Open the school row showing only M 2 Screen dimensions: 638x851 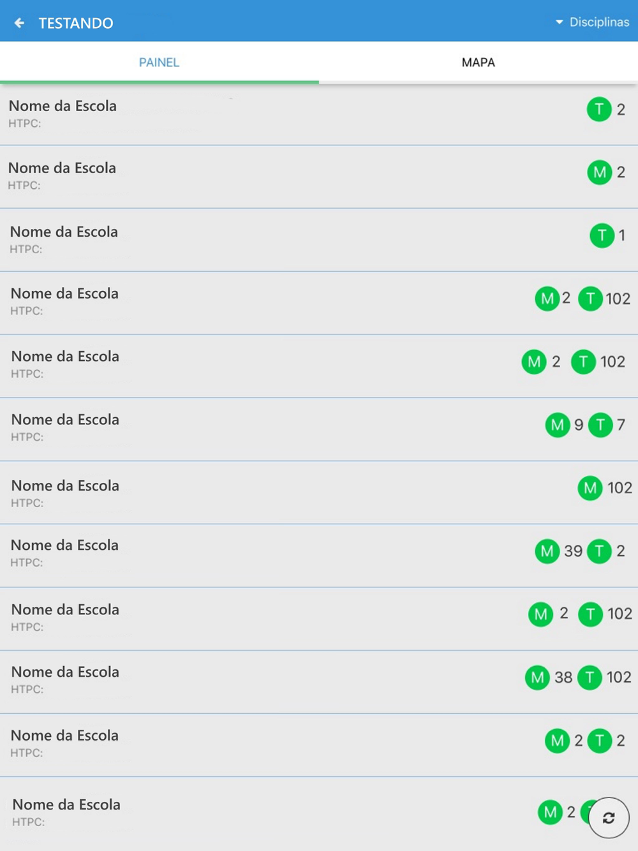[255, 176]
